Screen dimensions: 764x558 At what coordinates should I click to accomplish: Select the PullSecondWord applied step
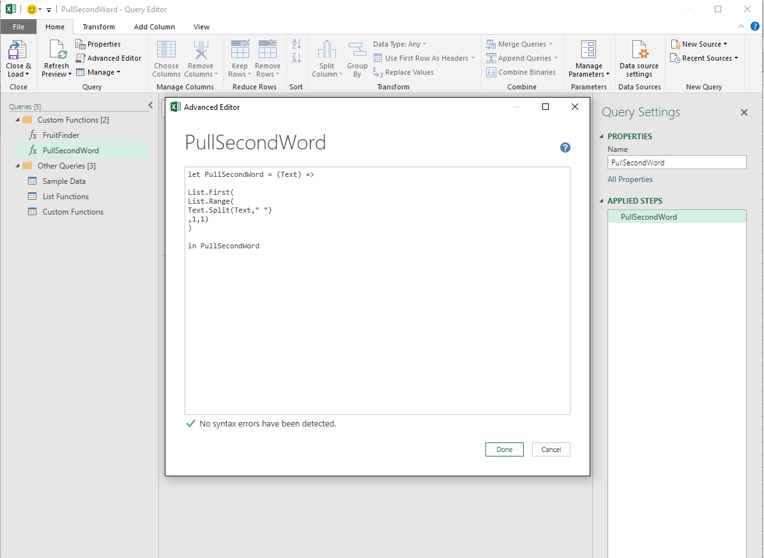[676, 216]
